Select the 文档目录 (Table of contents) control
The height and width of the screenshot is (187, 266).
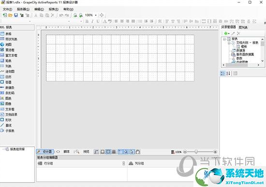(x=9, y=115)
